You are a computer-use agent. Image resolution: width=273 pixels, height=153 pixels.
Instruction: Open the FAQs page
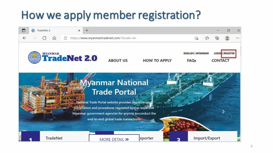191,61
